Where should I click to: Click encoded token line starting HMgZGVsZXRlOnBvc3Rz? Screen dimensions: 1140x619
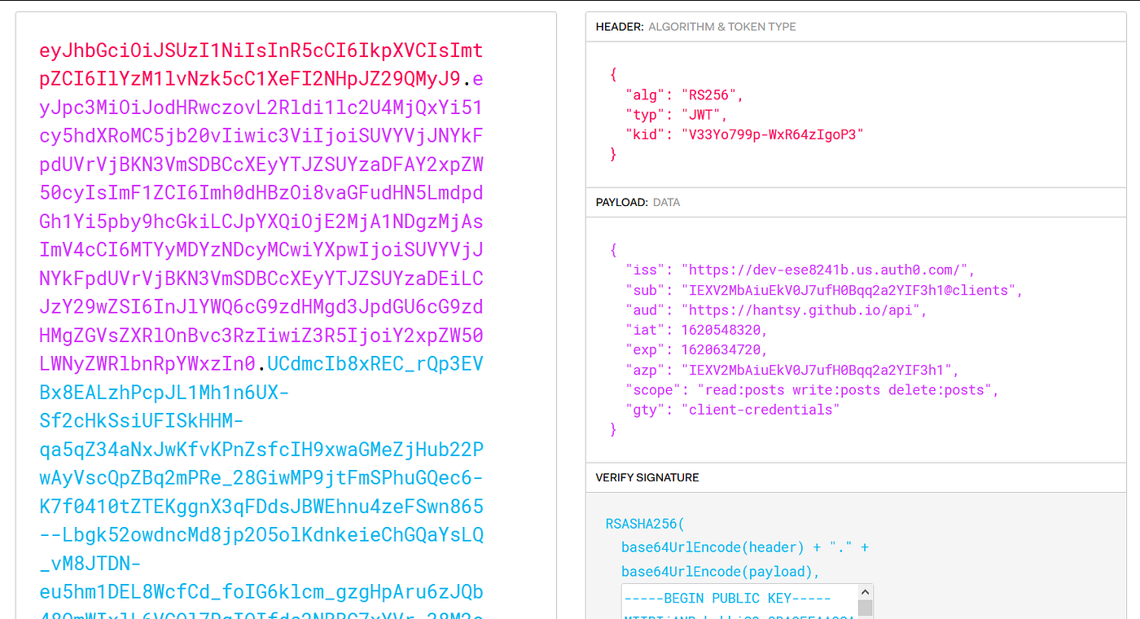(261, 336)
